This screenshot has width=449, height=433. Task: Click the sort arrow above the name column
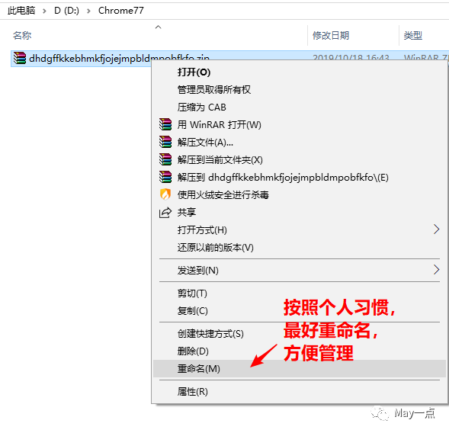[158, 27]
